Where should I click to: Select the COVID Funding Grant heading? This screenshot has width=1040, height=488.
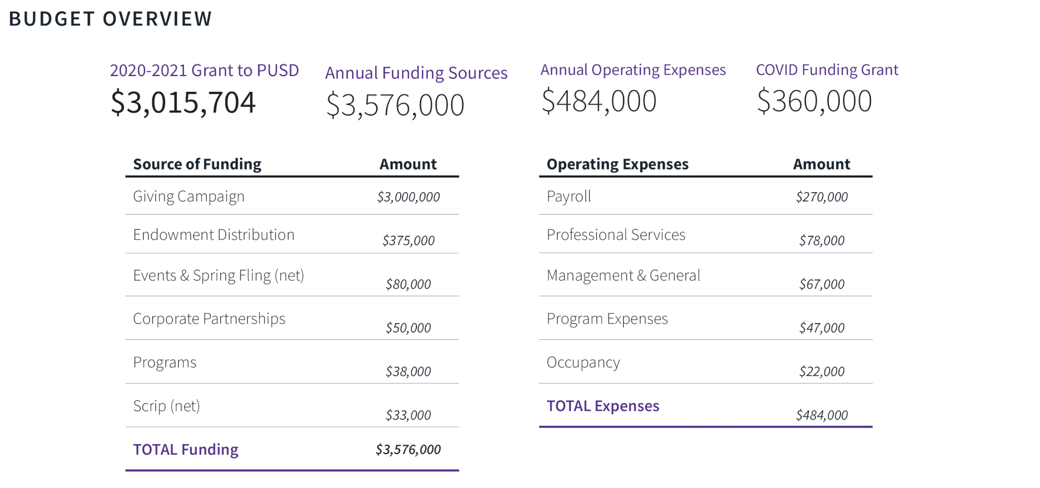point(827,69)
